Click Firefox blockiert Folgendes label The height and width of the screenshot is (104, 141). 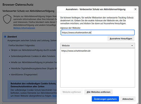coord(22,46)
